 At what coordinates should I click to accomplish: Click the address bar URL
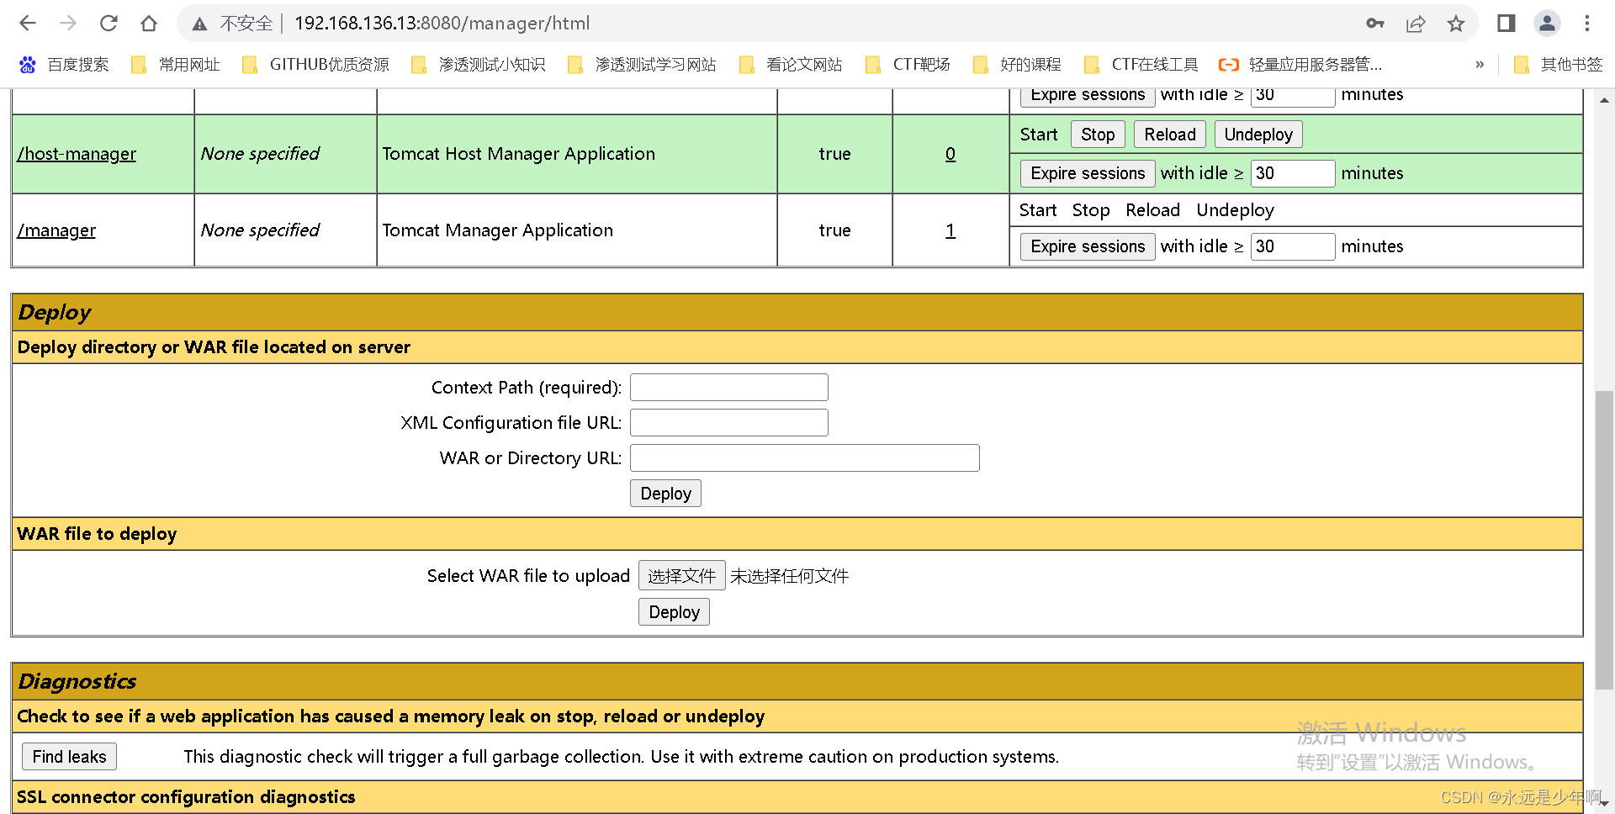click(x=442, y=24)
